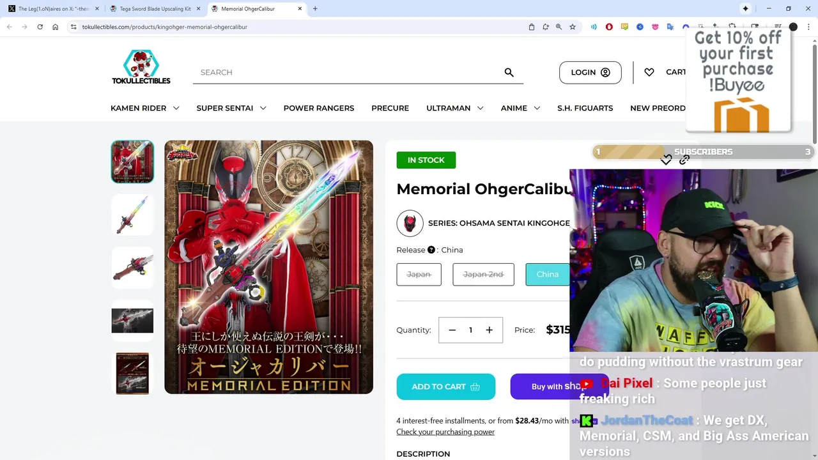Open the zoom magnifier icon in address bar
818x460 pixels.
[559, 27]
